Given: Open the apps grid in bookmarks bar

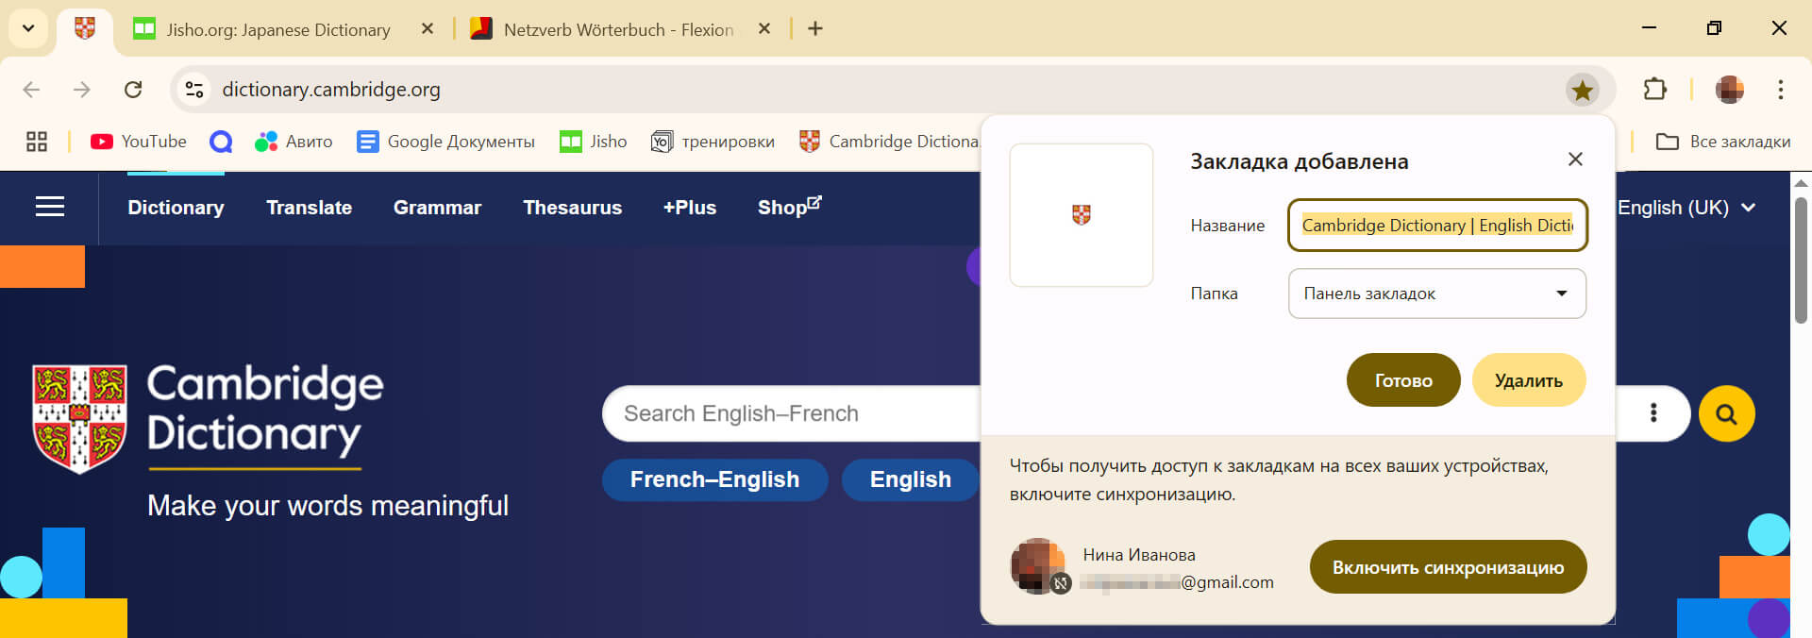Looking at the screenshot, I should [37, 142].
